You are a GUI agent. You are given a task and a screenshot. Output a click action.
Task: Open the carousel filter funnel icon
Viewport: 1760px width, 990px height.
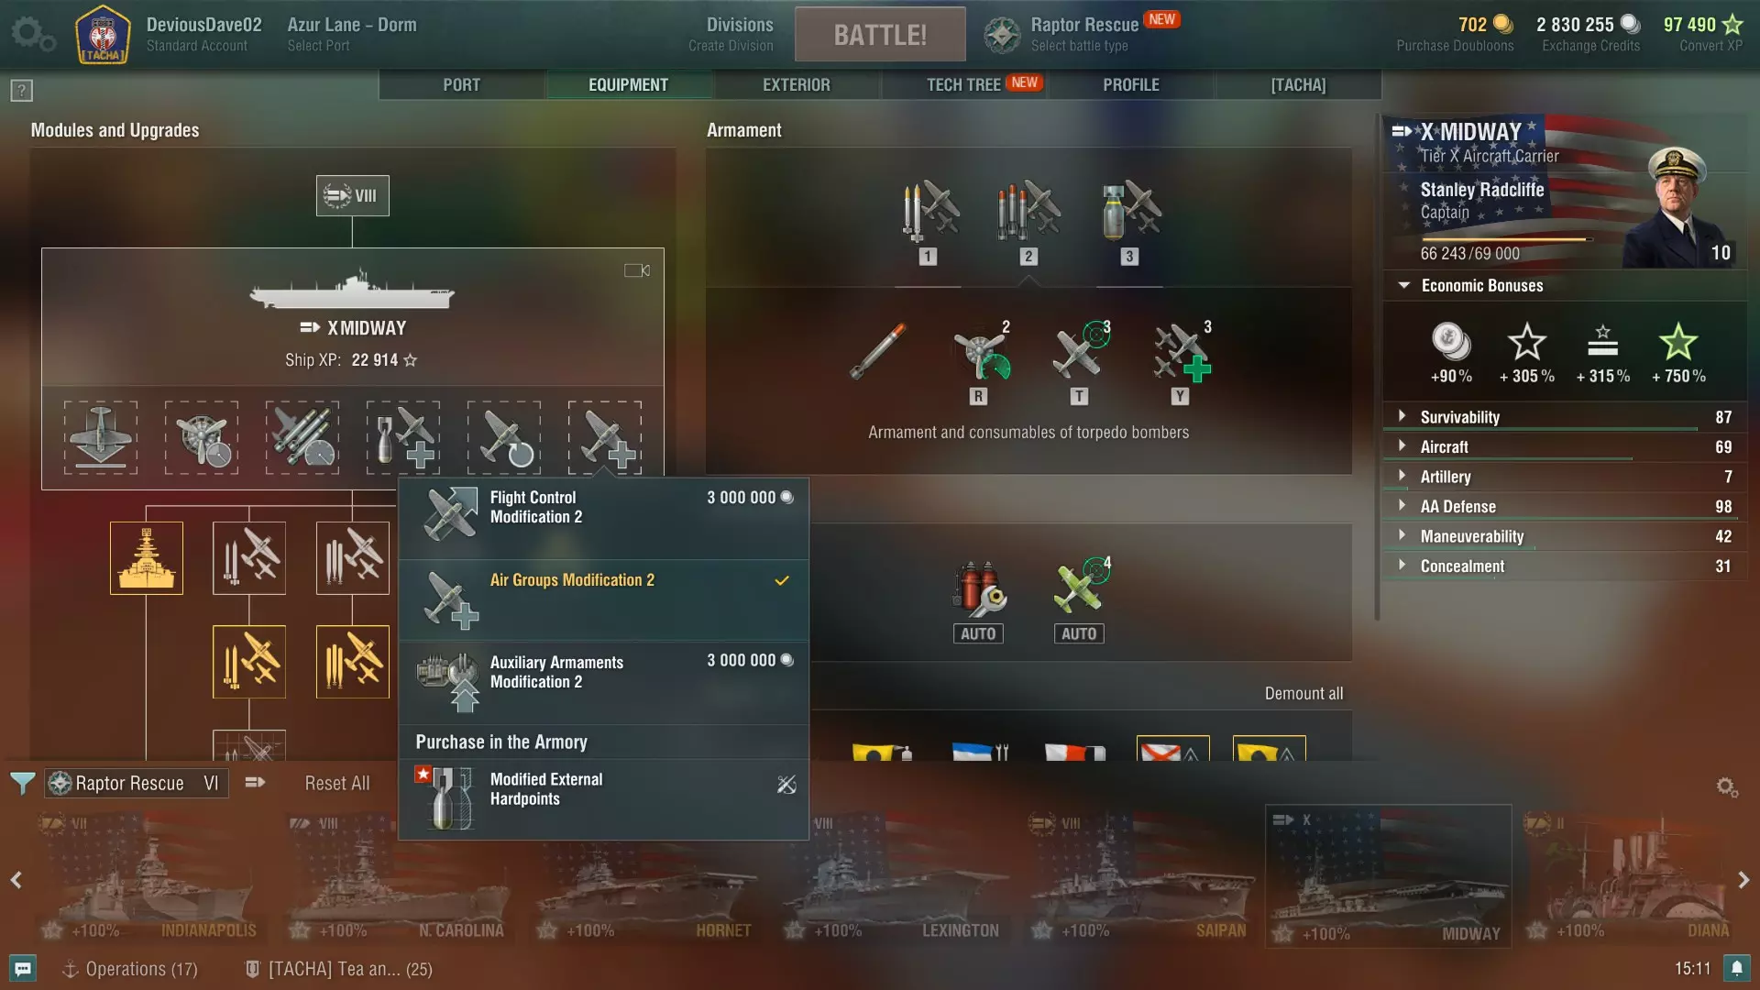coord(22,784)
